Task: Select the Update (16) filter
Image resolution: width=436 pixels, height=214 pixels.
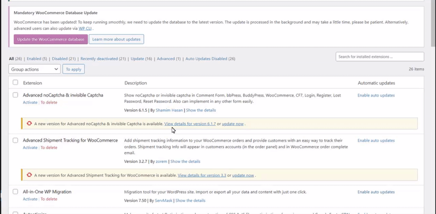Action: 141,59
